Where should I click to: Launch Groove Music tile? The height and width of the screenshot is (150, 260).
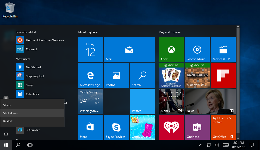pos(197,49)
